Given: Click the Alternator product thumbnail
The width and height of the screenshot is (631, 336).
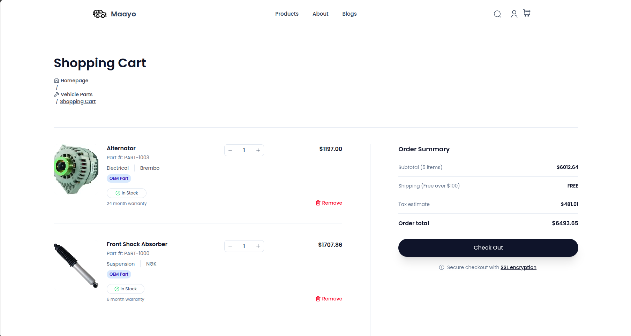Looking at the screenshot, I should click(76, 169).
